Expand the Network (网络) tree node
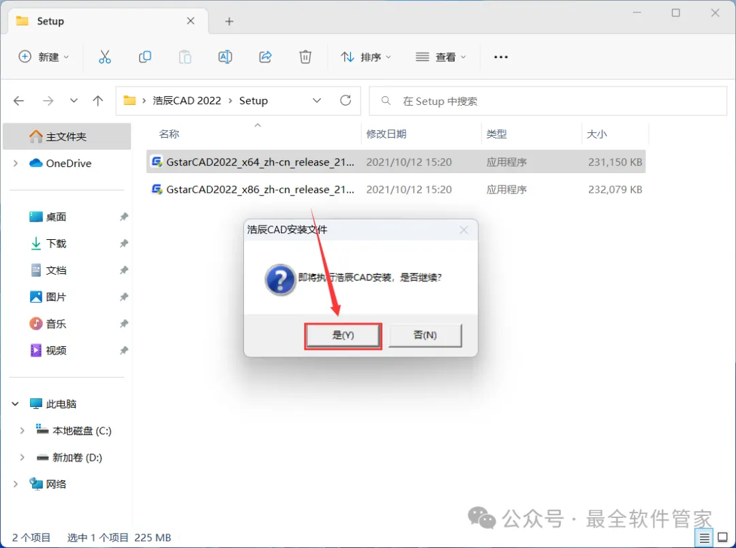This screenshot has width=736, height=548. 16,484
